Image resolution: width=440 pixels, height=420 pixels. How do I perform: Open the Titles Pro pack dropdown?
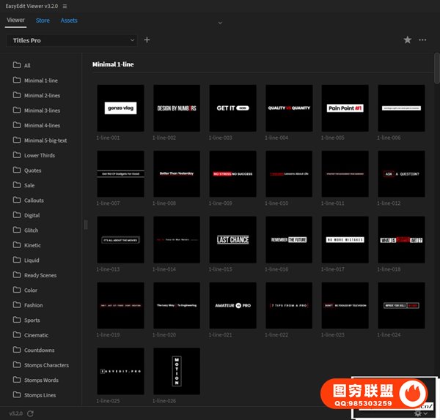point(72,40)
